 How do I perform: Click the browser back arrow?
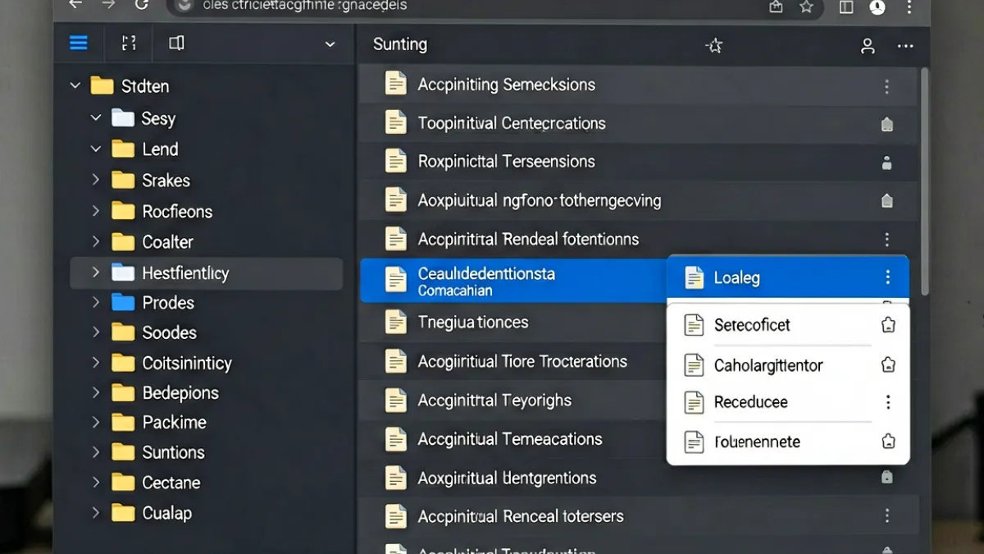coord(75,5)
